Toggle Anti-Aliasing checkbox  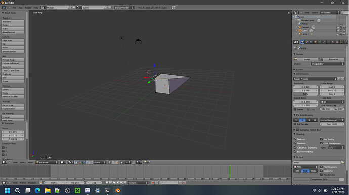click(298, 115)
